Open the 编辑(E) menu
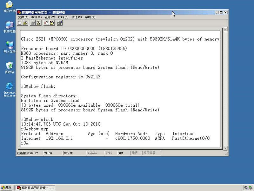The image size is (254, 191). coord(36,17)
